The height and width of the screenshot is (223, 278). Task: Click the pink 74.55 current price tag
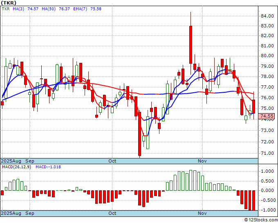coord(267,116)
